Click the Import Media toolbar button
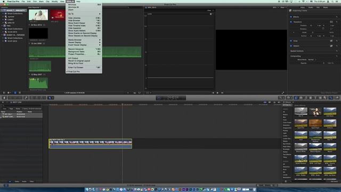Viewport: 341px width, 192px height. click(4, 98)
